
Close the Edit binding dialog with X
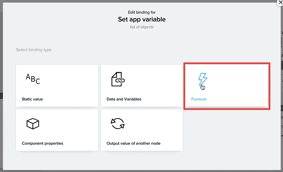point(280,3)
